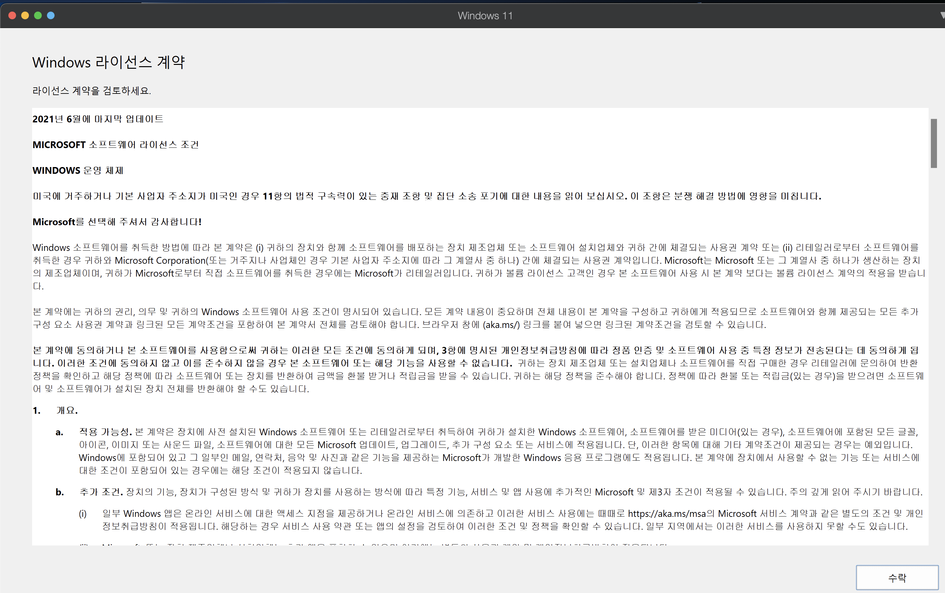Click the 'WINDOWS 운영 체제' line

78,171
